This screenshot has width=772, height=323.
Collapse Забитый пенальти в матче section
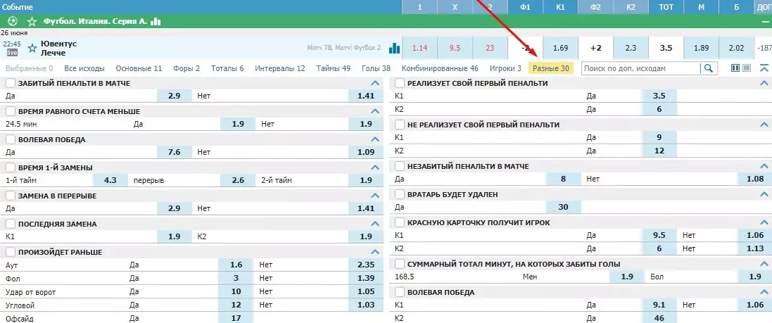coord(375,83)
